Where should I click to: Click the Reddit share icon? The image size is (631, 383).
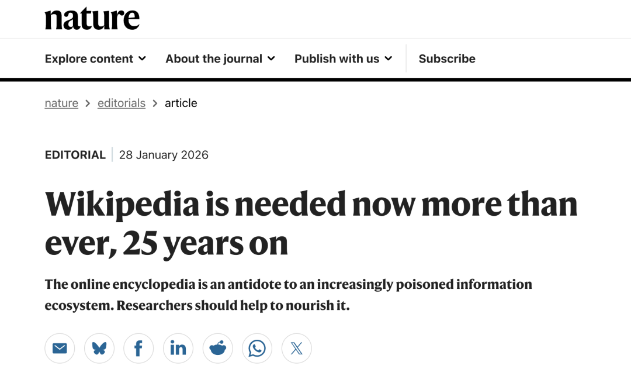[x=217, y=348]
